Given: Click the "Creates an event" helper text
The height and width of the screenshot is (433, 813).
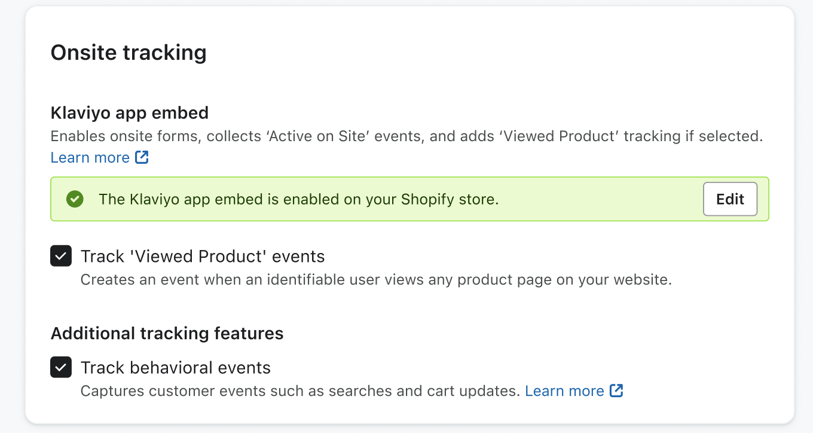Looking at the screenshot, I should click(x=376, y=279).
